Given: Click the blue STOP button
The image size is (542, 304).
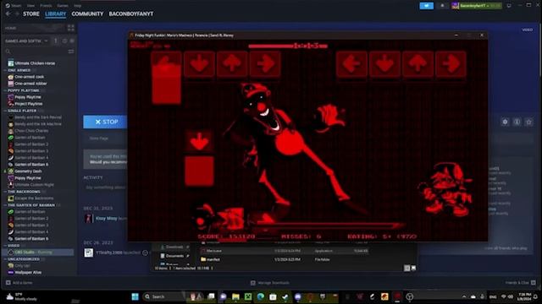Looking at the screenshot, I should (106, 122).
